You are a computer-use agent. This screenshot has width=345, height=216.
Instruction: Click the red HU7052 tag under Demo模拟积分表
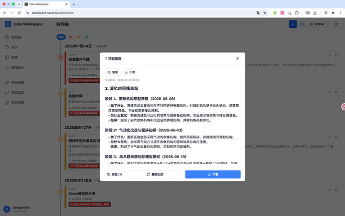[x=90, y=205]
